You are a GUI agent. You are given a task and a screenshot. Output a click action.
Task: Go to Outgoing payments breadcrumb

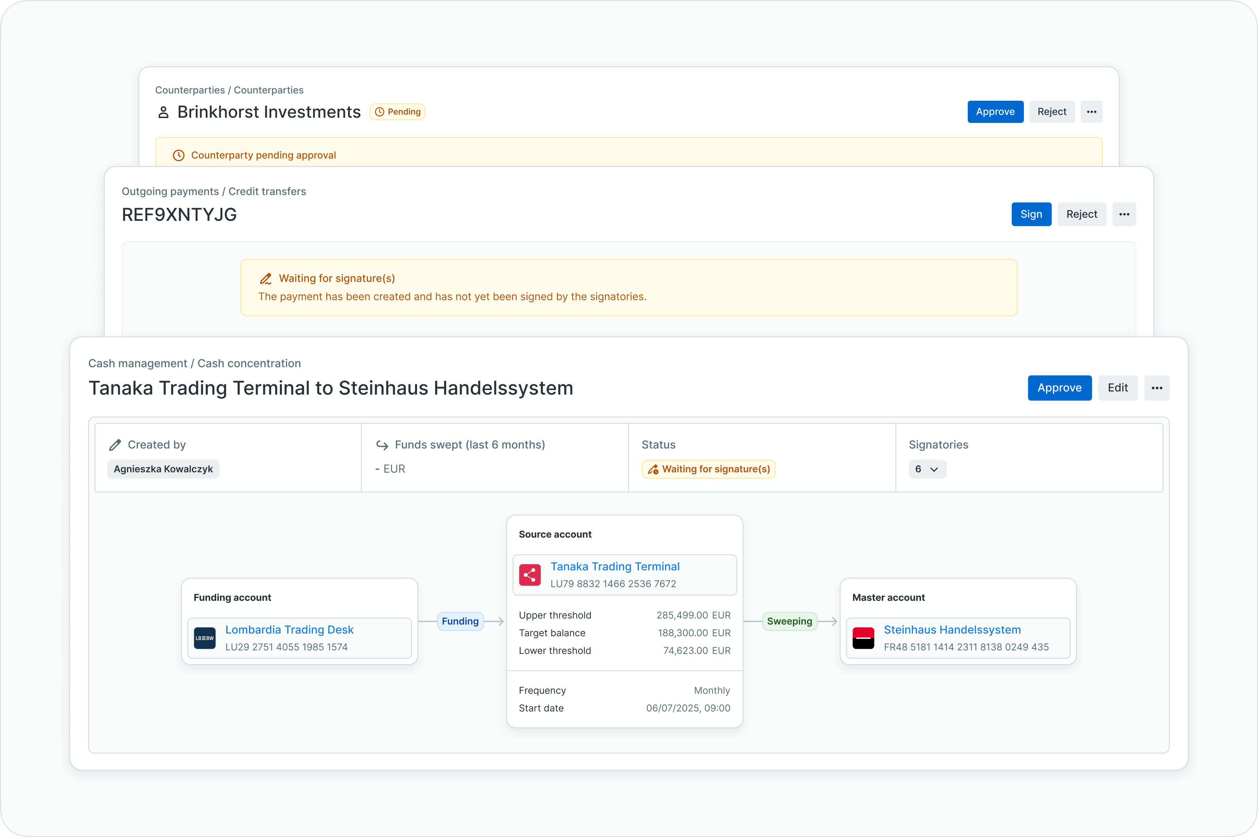[x=170, y=191]
